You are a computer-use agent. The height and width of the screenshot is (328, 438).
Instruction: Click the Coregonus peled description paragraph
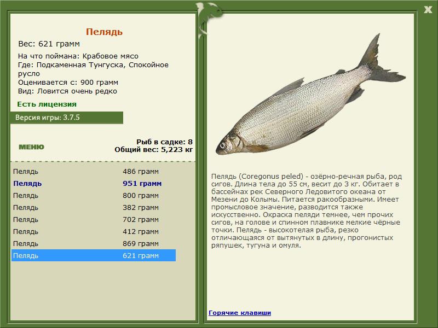(307, 211)
